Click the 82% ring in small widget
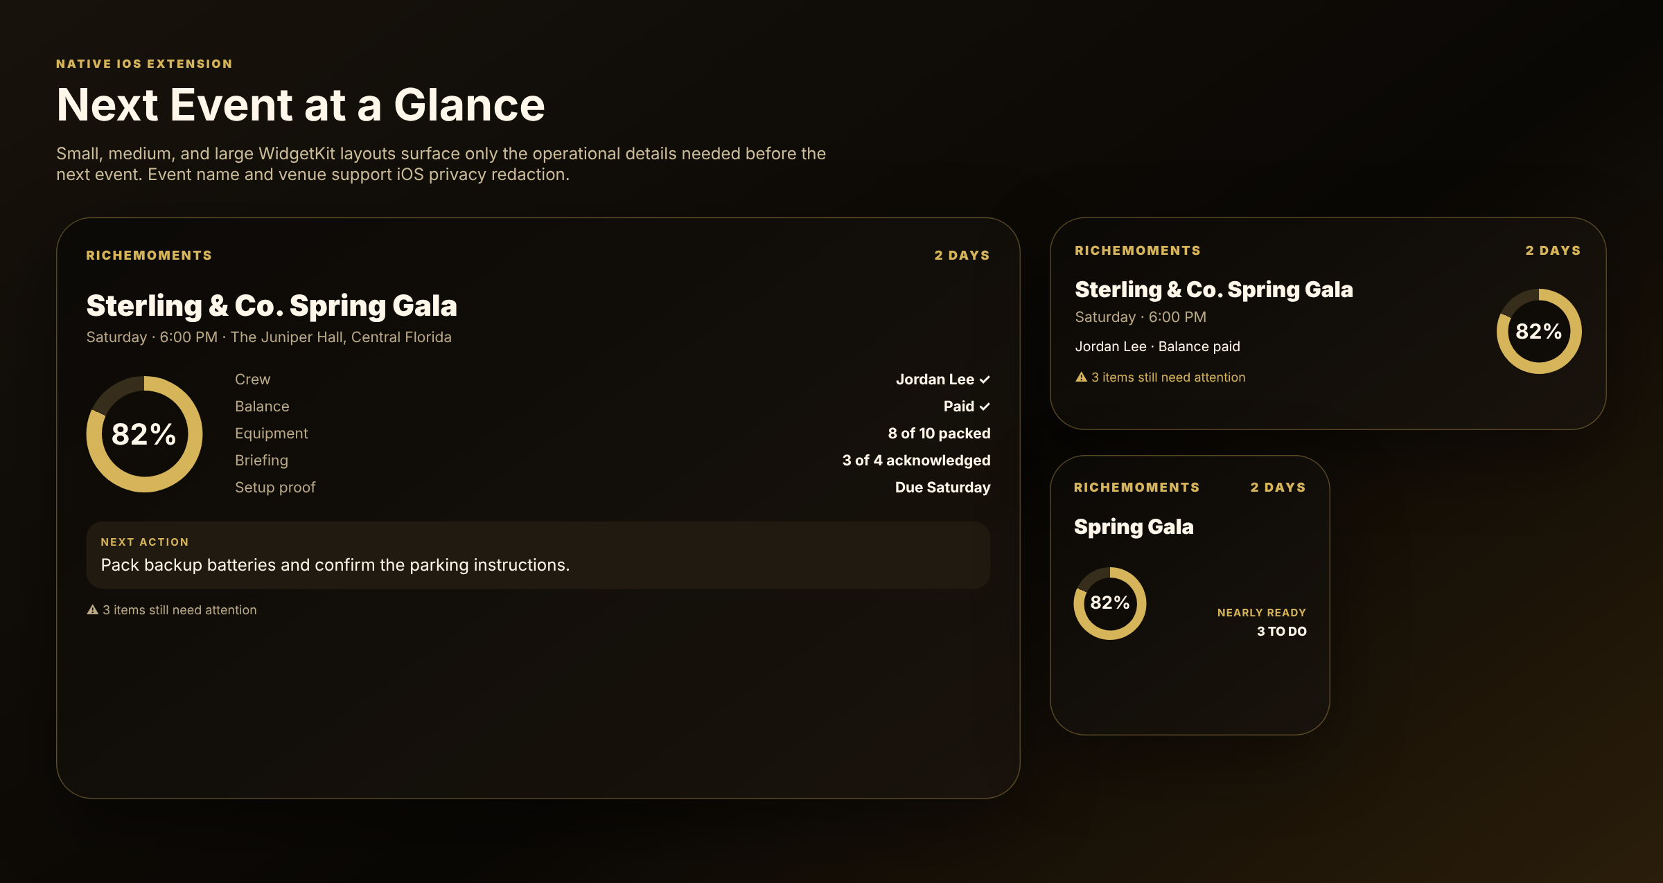The image size is (1663, 883). [x=1110, y=603]
